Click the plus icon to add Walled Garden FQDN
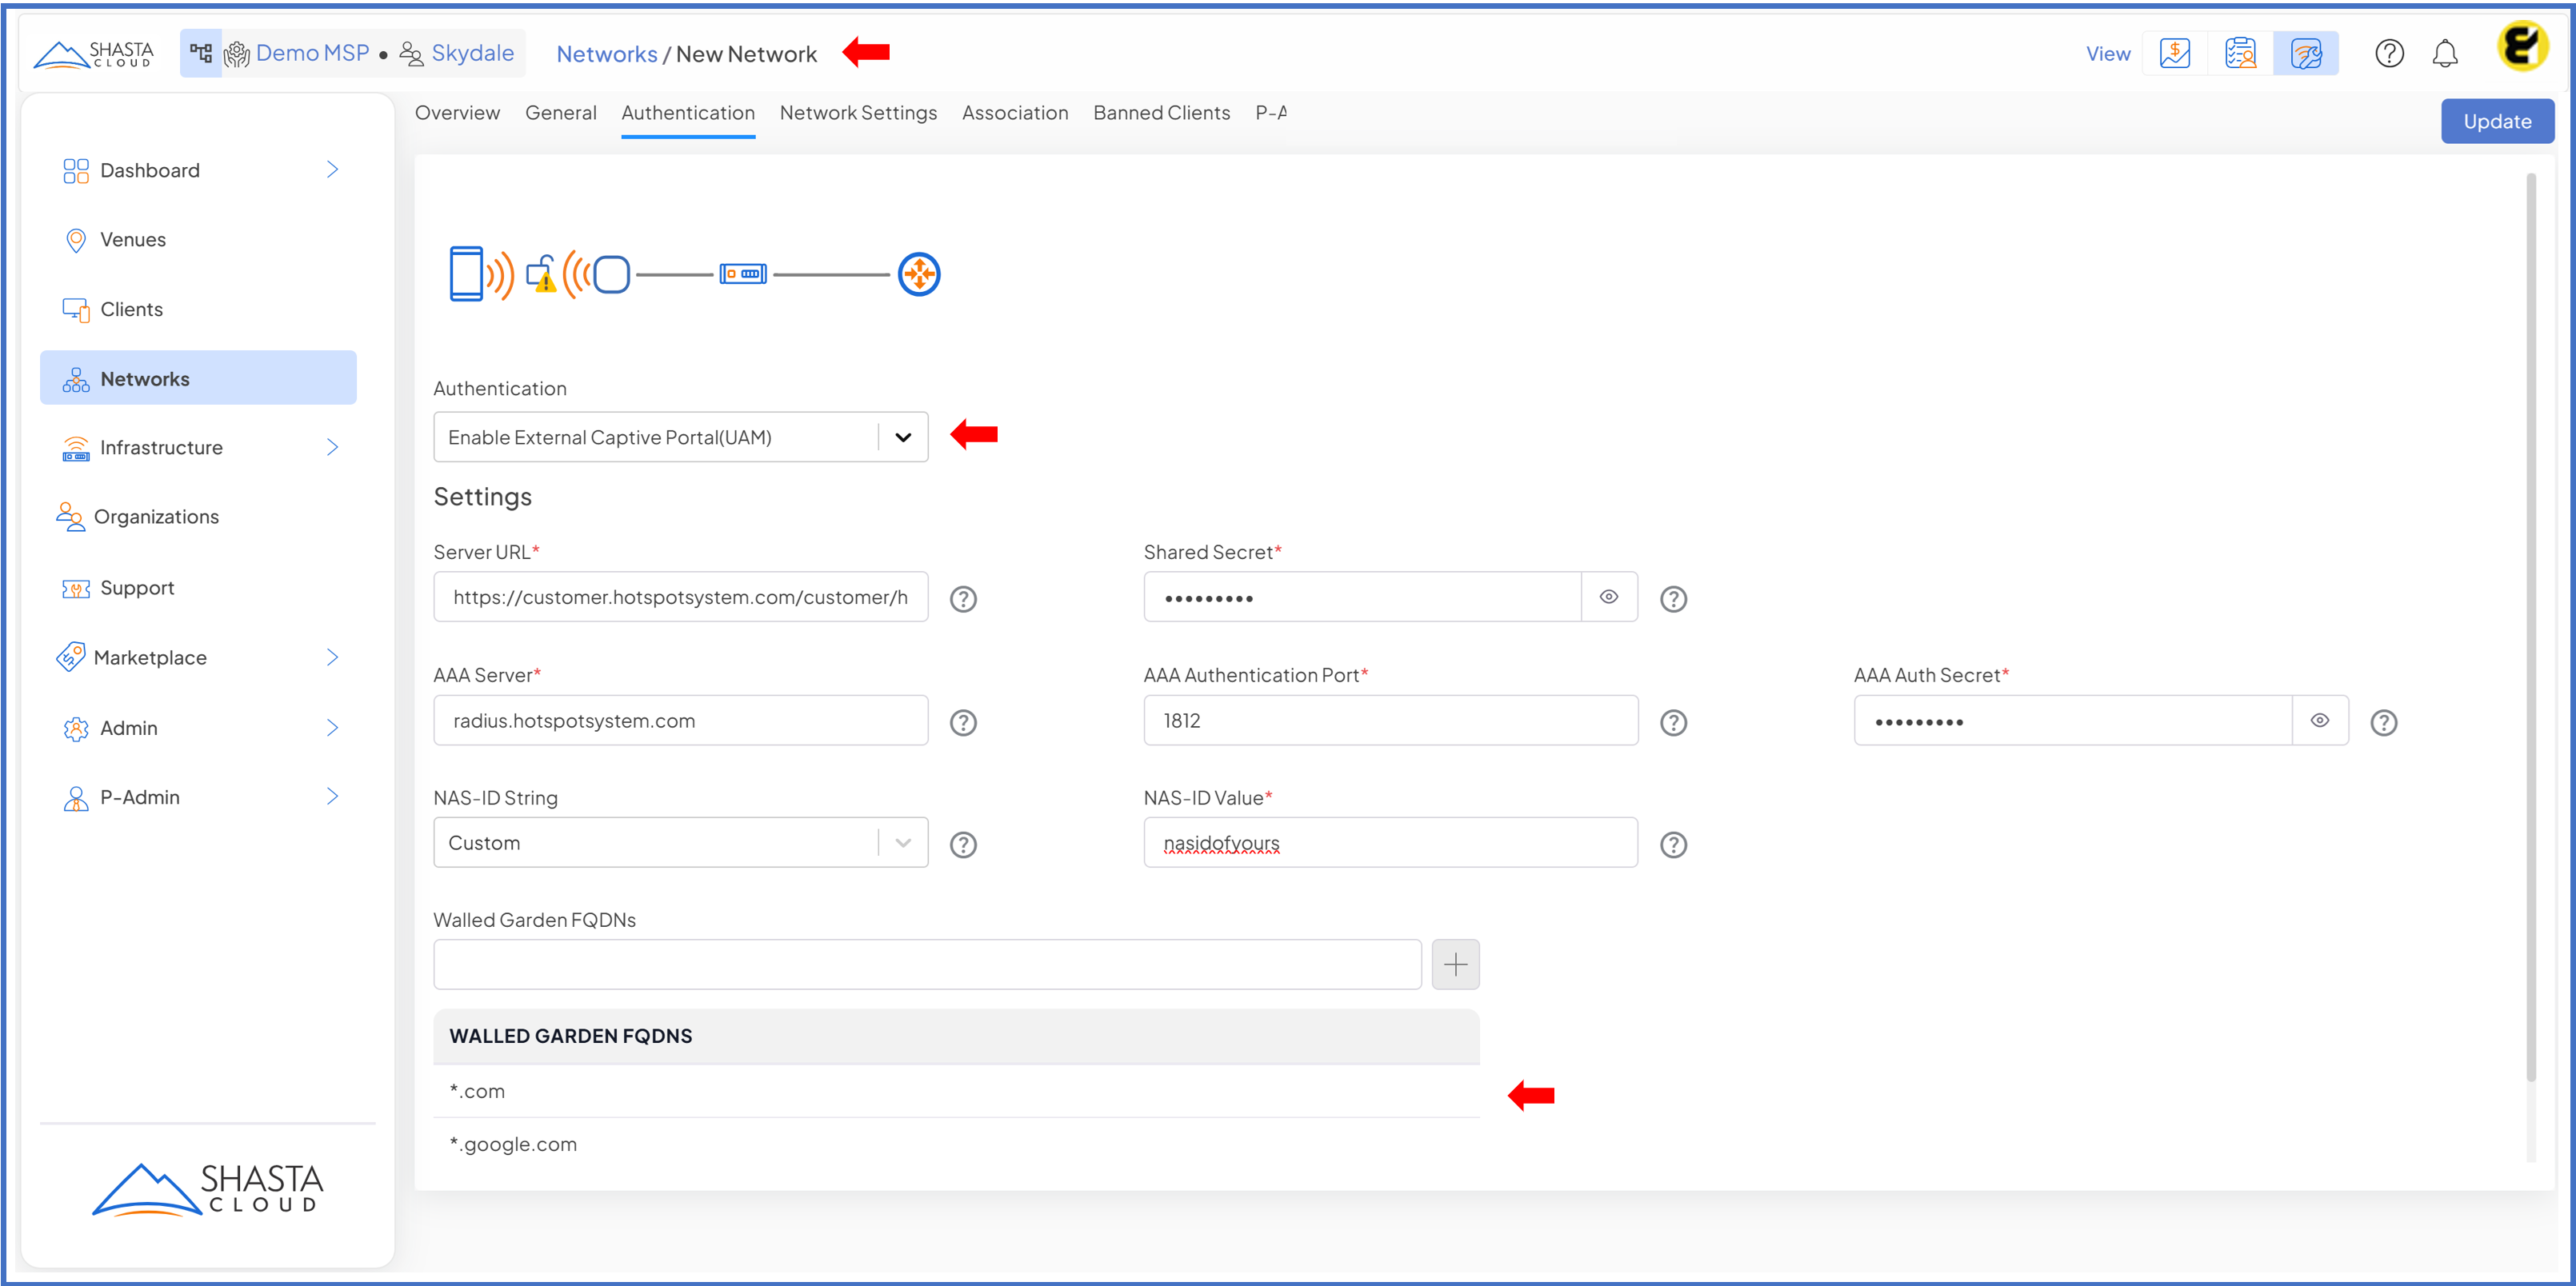The width and height of the screenshot is (2576, 1286). click(x=1455, y=964)
